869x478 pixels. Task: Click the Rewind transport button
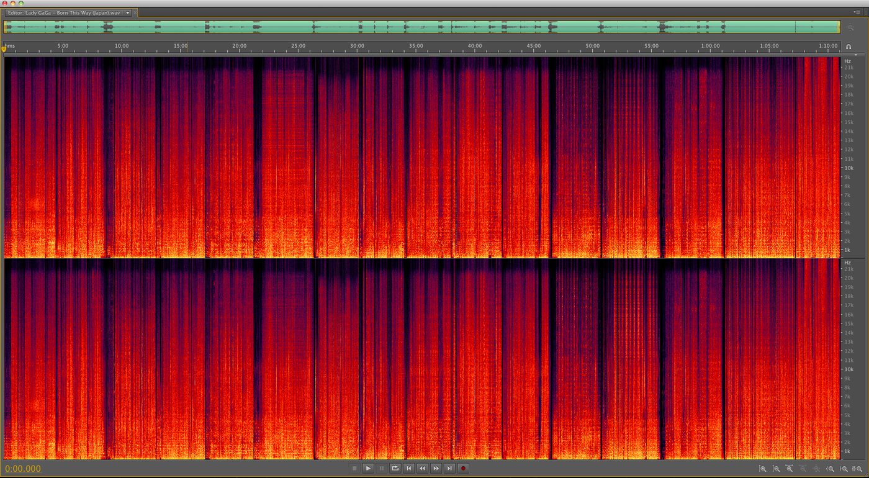click(423, 469)
